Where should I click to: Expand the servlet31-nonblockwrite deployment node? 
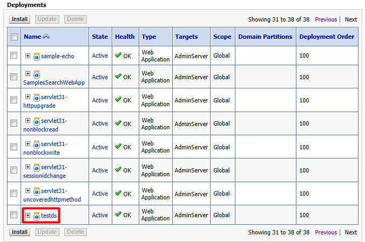[x=28, y=144]
